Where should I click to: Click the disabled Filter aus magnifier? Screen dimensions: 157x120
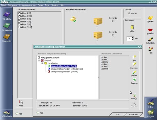tap(134, 104)
